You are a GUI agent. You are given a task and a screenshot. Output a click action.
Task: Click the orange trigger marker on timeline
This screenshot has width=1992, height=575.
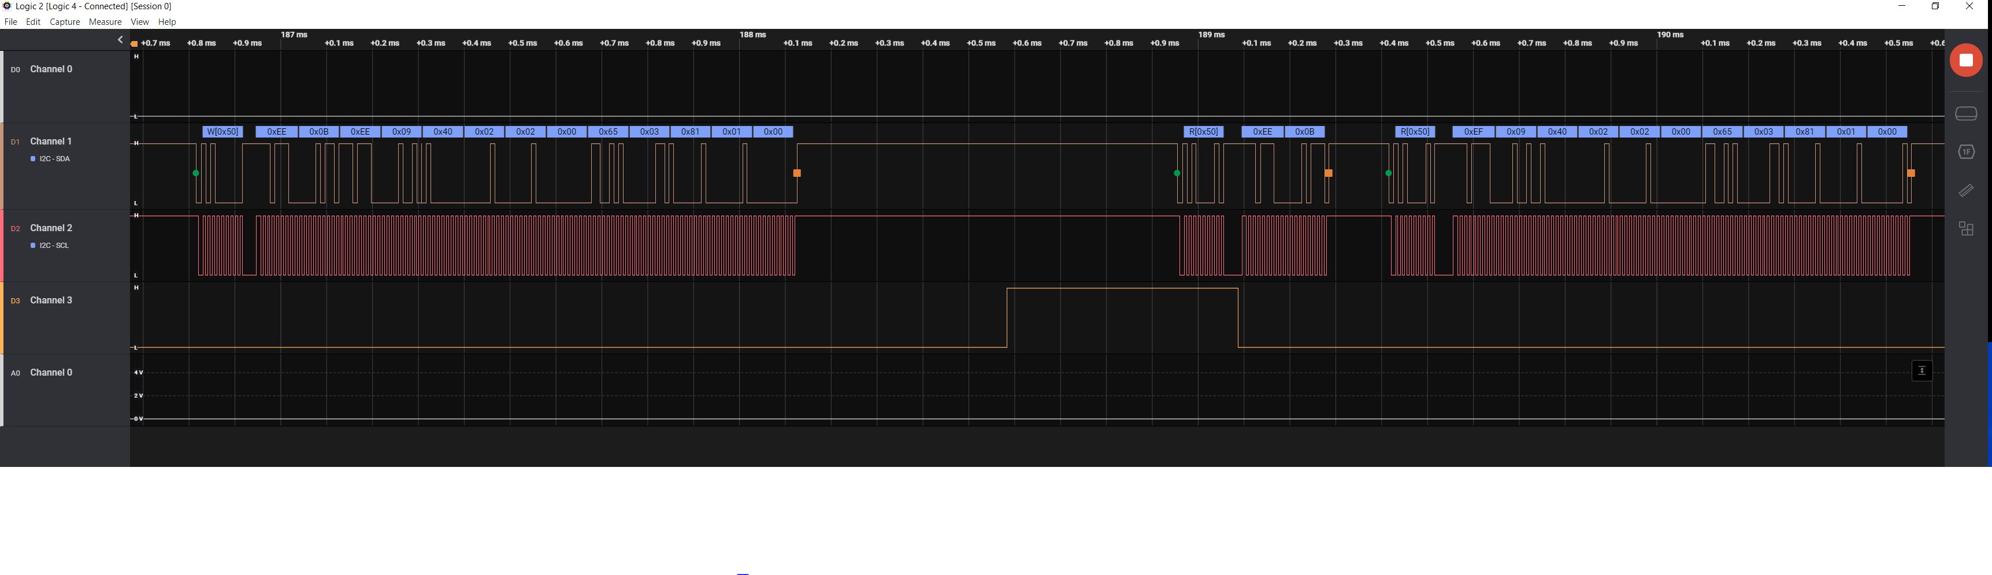[x=135, y=44]
